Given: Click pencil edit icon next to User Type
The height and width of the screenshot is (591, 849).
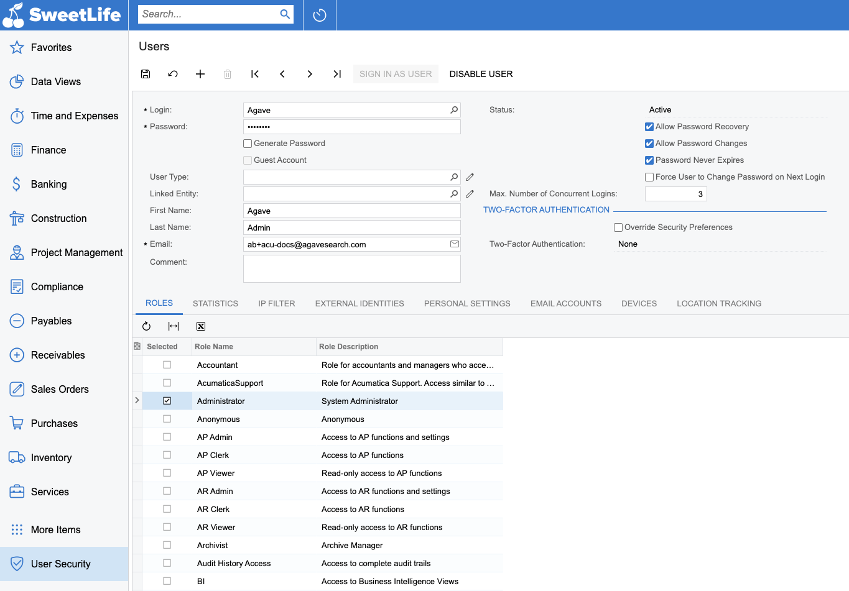Looking at the screenshot, I should point(470,177).
